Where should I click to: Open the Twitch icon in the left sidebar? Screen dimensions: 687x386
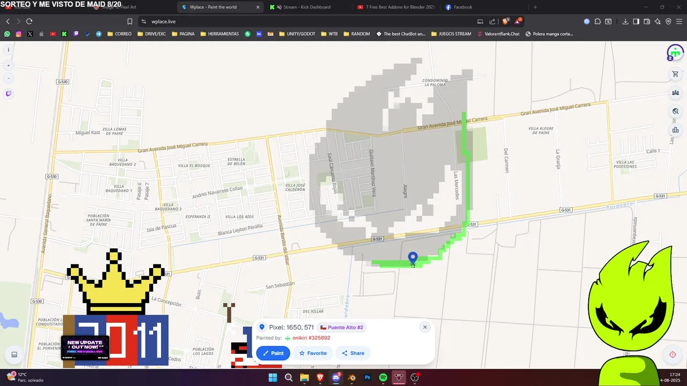click(8, 94)
